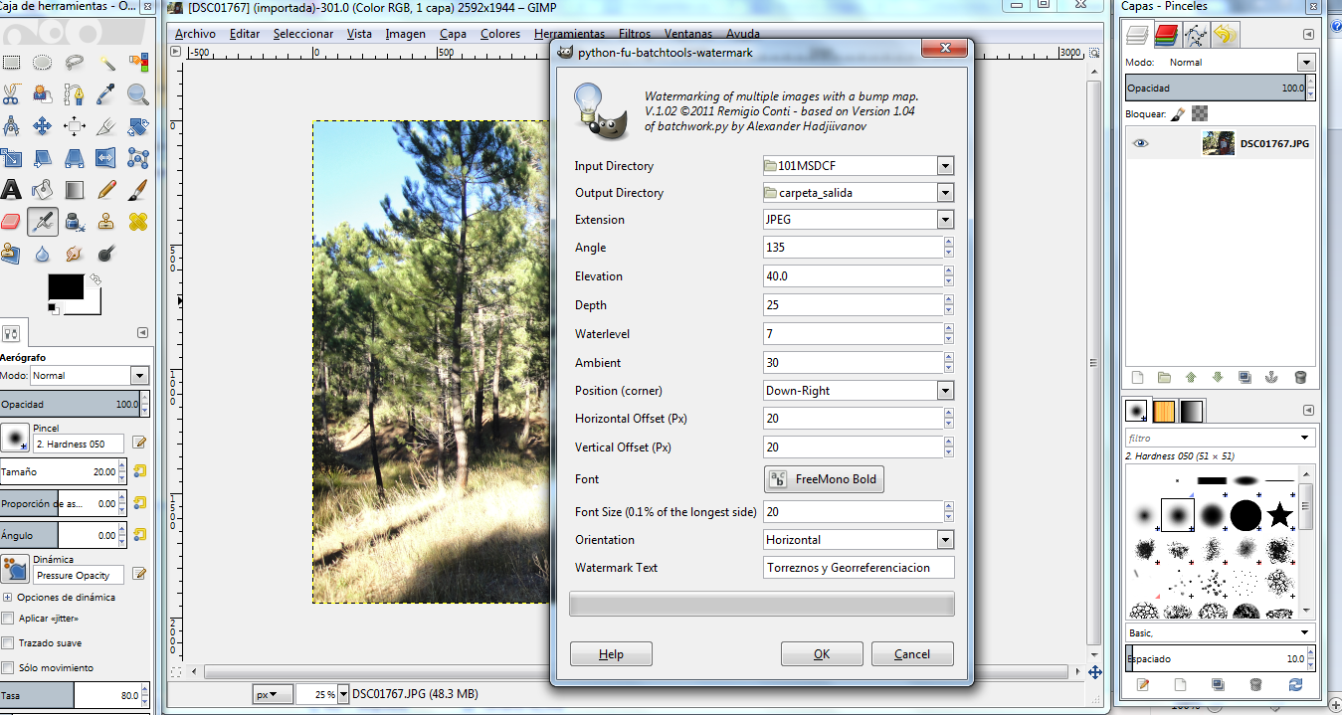Select the Text tool in the toolbox
Screen dimensions: 1342x715
pyautogui.click(x=11, y=189)
